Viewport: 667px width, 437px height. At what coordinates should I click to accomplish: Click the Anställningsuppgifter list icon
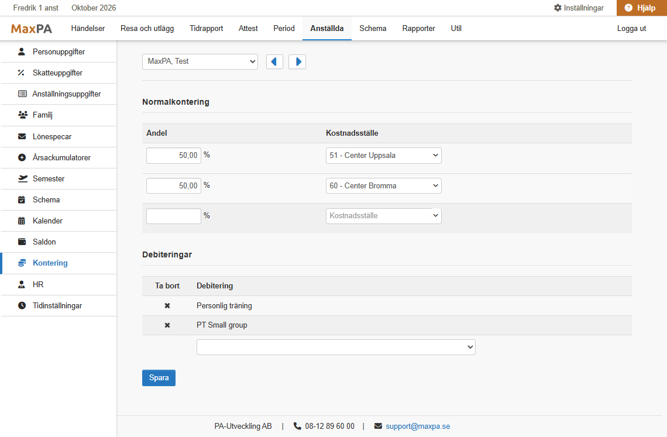[x=22, y=94]
